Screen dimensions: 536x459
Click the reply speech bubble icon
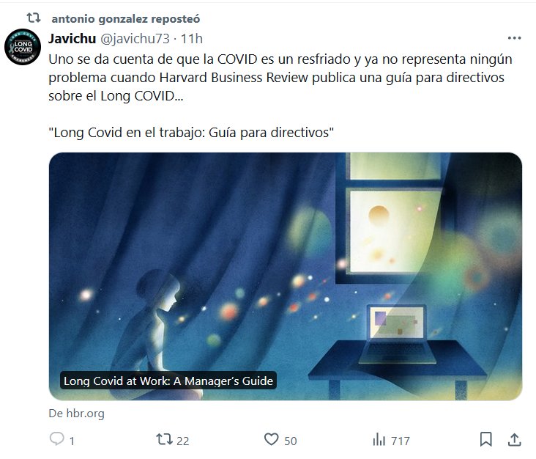pyautogui.click(x=56, y=438)
